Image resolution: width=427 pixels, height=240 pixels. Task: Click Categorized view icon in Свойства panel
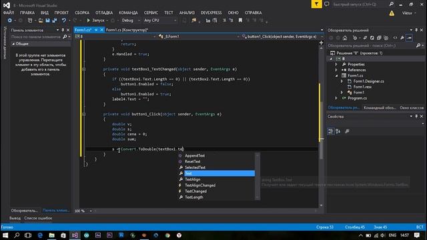(x=331, y=131)
